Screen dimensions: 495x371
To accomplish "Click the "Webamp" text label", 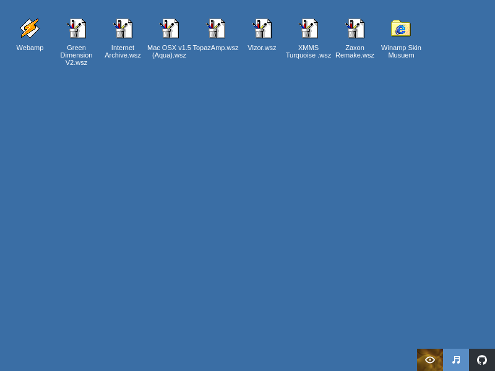I will 30,48.
